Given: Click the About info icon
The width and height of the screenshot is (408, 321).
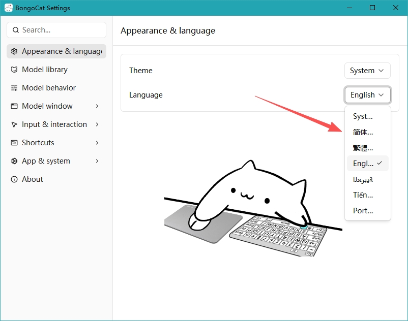Looking at the screenshot, I should tap(14, 179).
